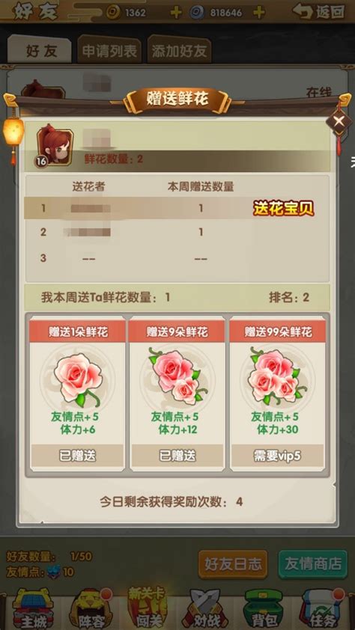
Task: Open the 好友日志 friend log button
Action: 233,563
